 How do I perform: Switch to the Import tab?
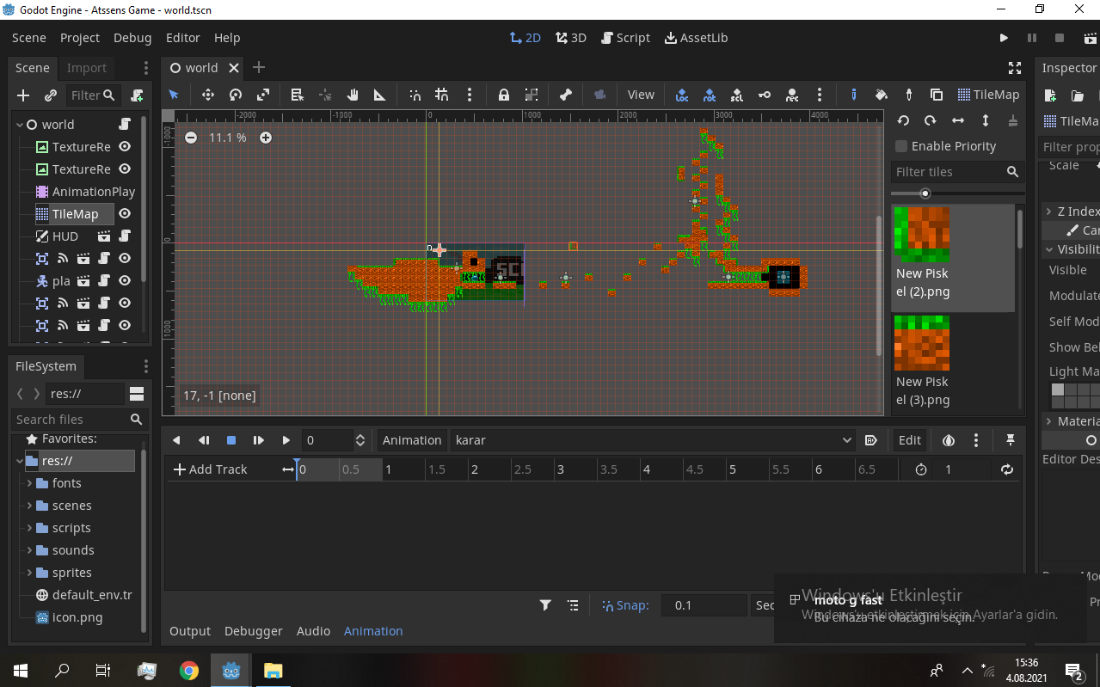87,68
